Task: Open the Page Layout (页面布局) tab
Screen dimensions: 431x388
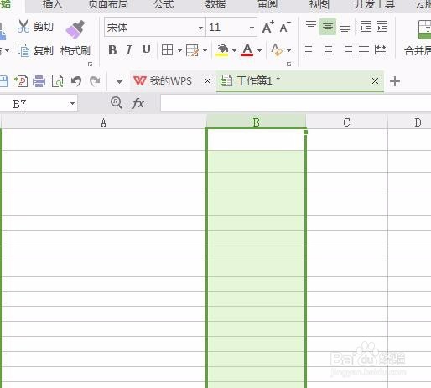Action: pyautogui.click(x=108, y=4)
